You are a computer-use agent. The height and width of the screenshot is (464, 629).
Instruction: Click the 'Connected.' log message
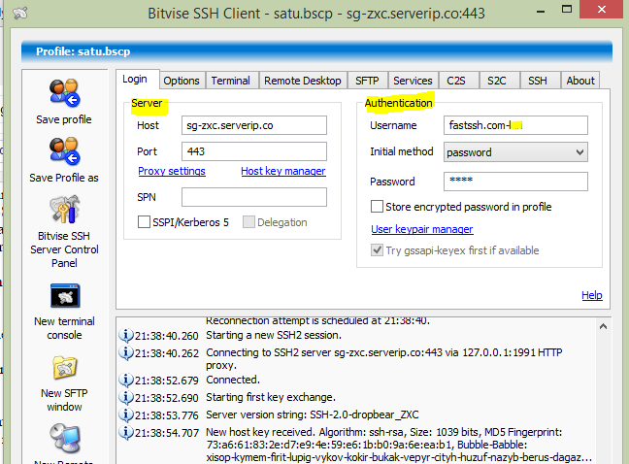click(233, 380)
